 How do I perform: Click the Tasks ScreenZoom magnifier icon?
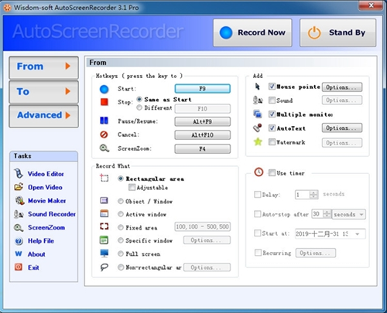click(19, 227)
